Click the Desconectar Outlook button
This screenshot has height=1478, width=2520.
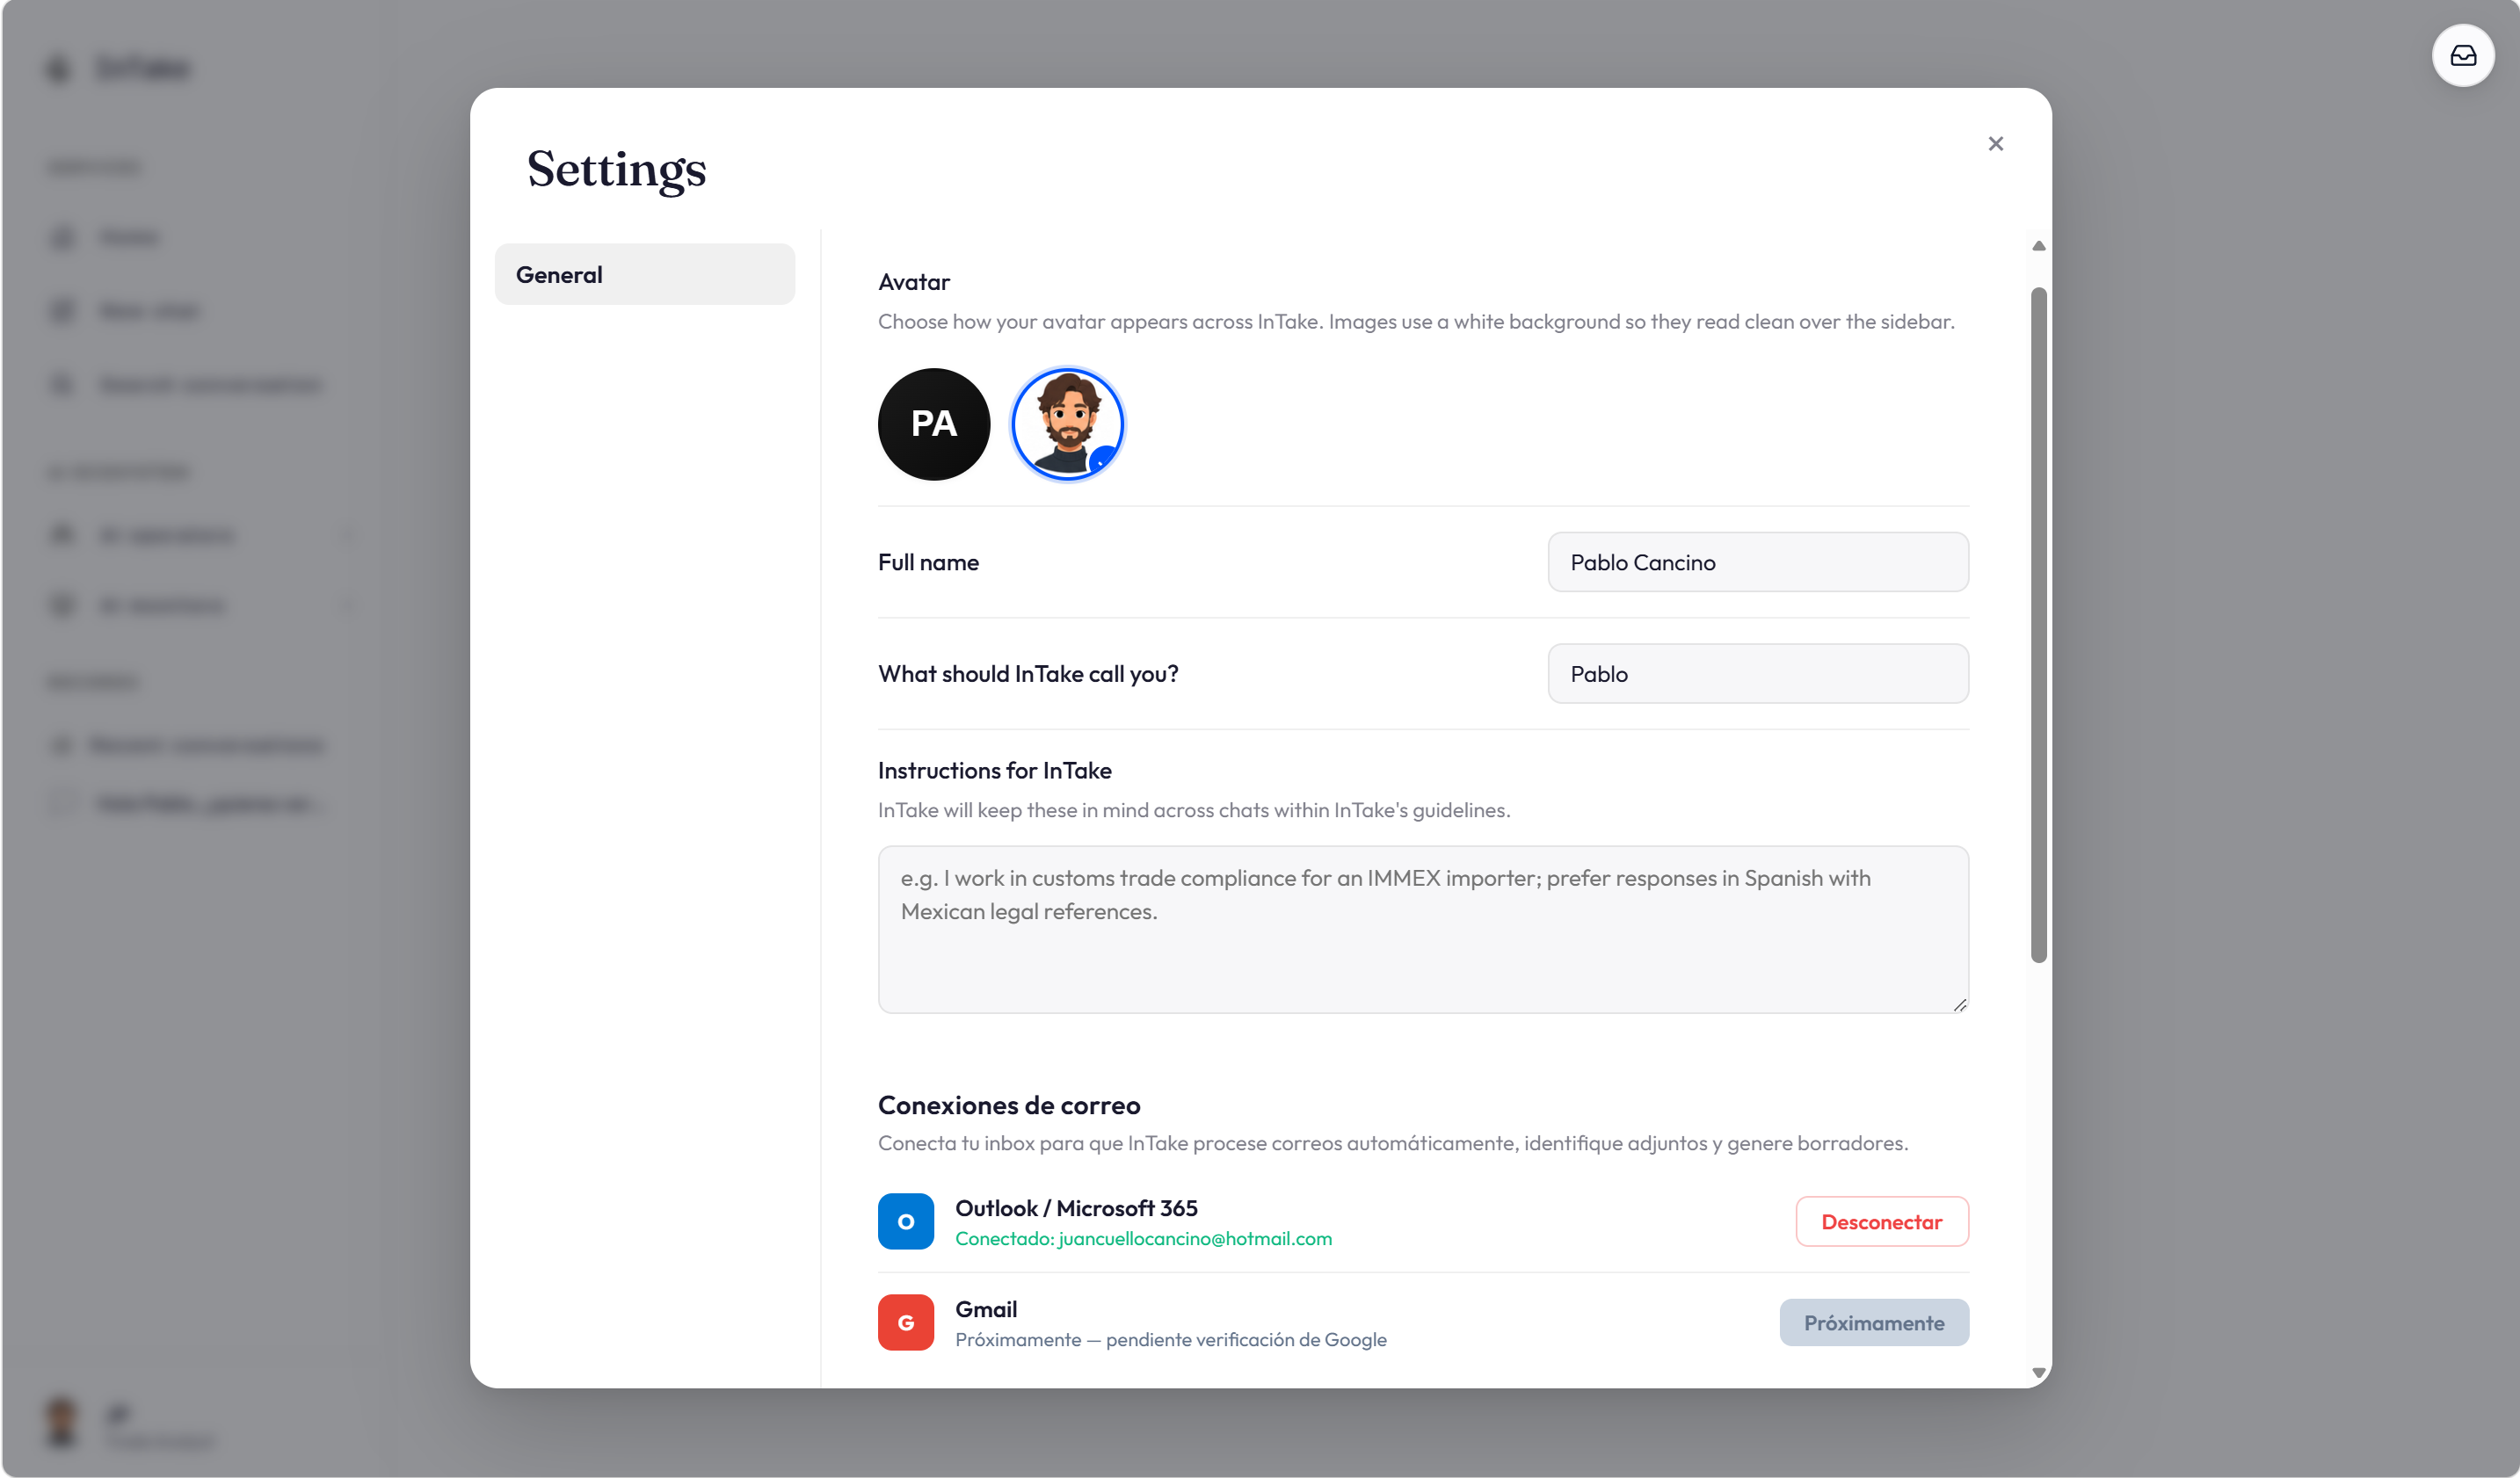tap(1881, 1222)
